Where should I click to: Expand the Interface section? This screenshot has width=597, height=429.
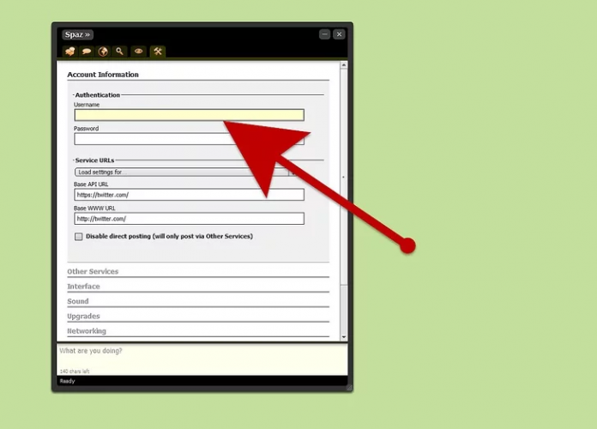click(83, 287)
